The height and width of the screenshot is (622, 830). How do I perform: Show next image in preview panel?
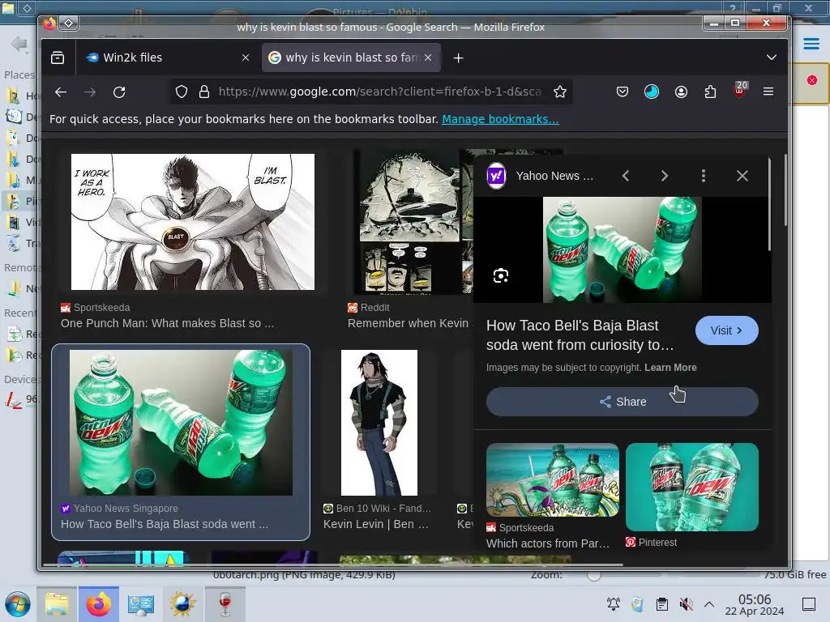coord(665,176)
